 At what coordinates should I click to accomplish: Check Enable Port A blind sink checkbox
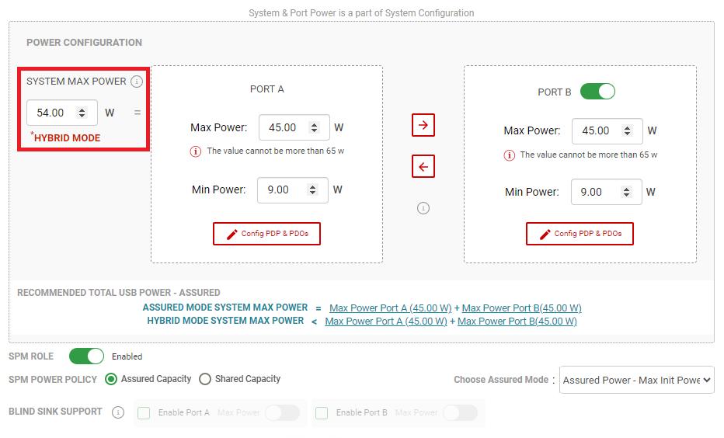(x=144, y=413)
